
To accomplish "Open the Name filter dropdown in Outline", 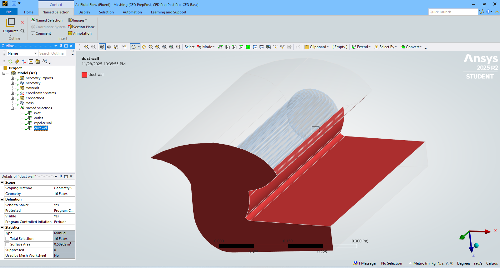I will pos(36,53).
